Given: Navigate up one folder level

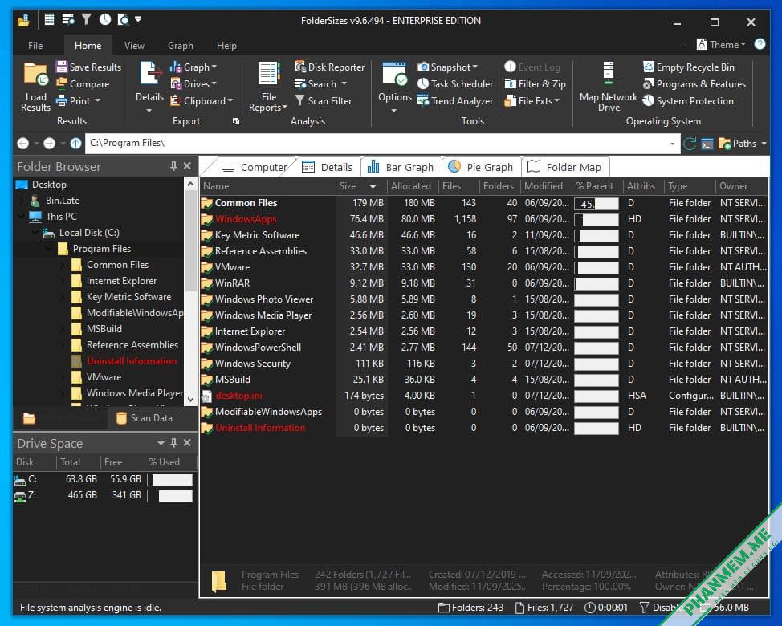Looking at the screenshot, I should tap(75, 144).
